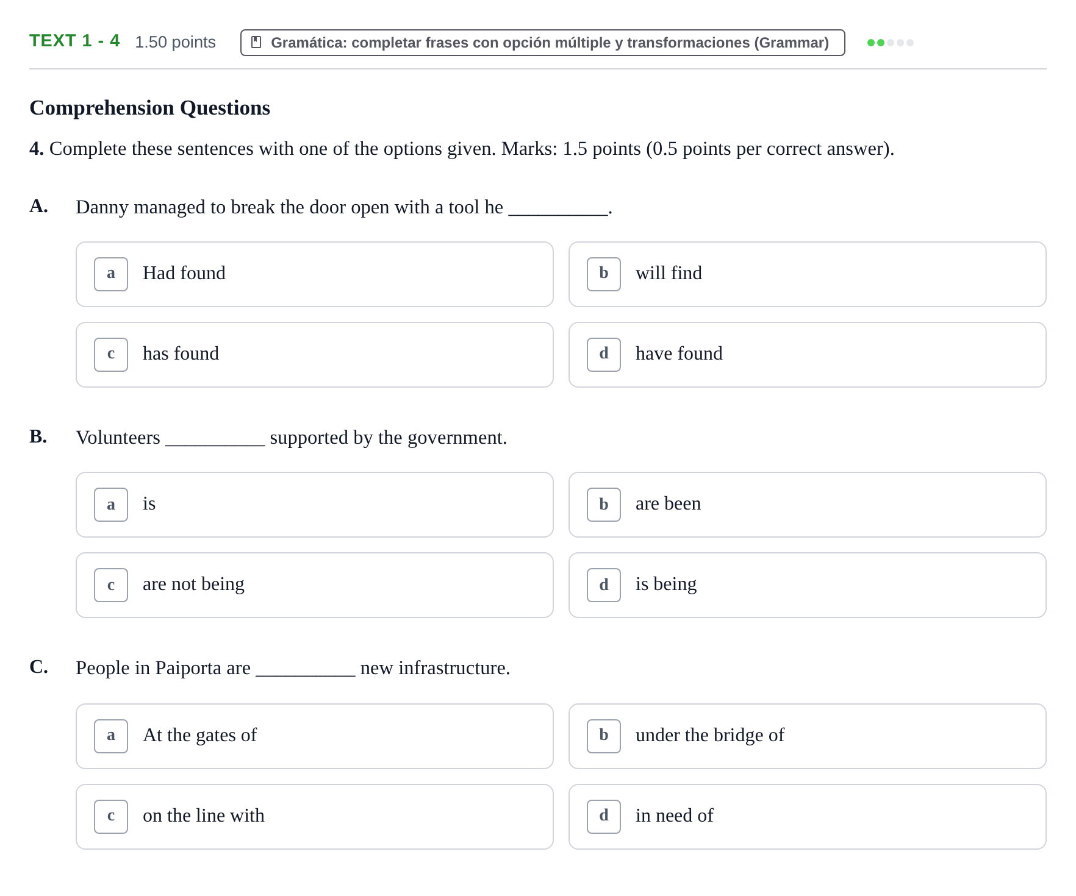Select 'At the gates of' for question C
Screen dimensions: 1076x896
(x=314, y=736)
